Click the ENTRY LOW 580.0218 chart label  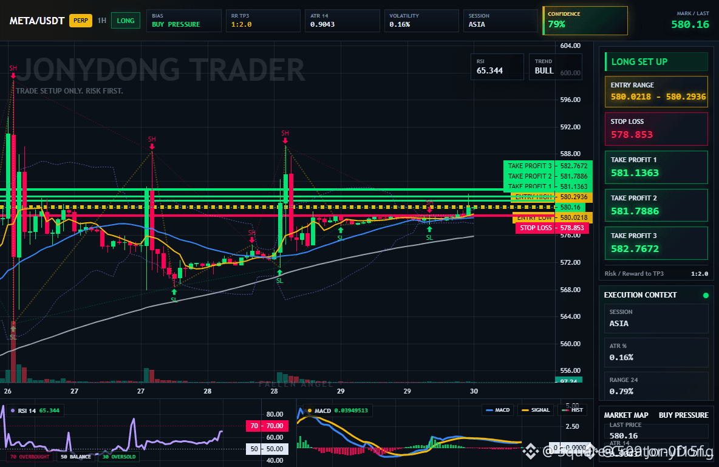pos(552,218)
